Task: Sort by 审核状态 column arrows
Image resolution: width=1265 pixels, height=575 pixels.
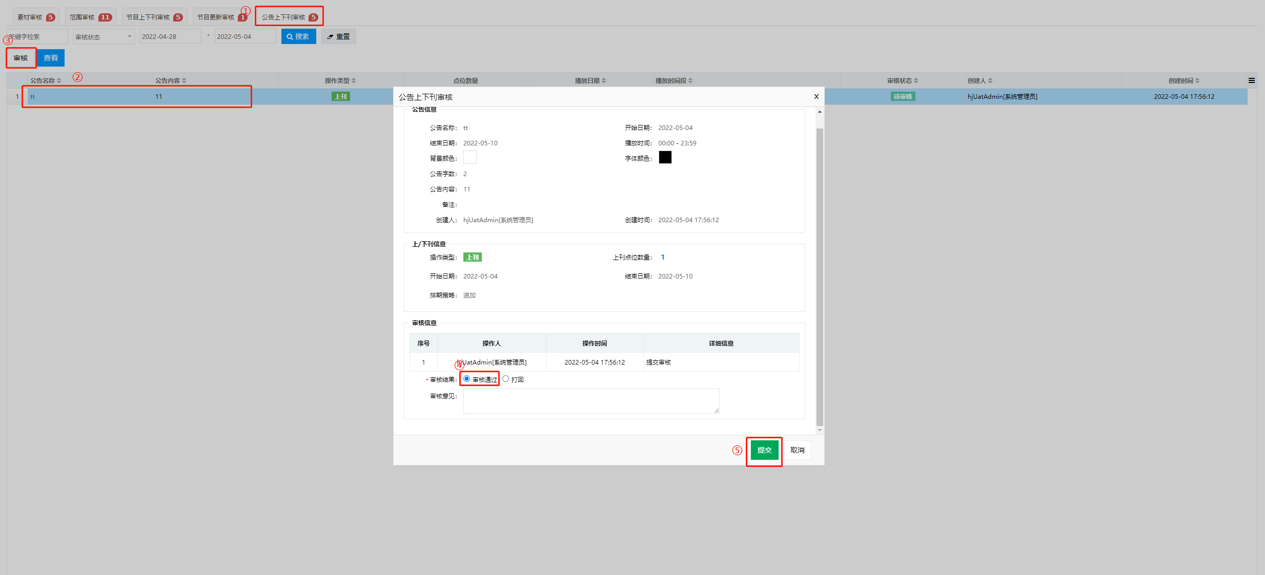Action: [916, 80]
